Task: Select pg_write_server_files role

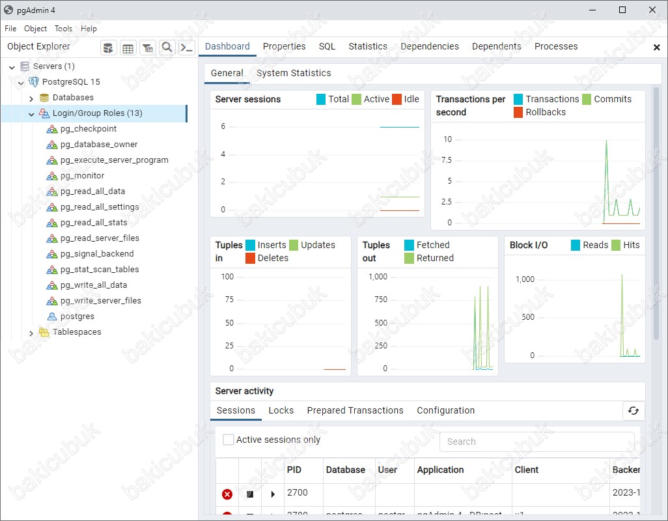Action: point(100,301)
